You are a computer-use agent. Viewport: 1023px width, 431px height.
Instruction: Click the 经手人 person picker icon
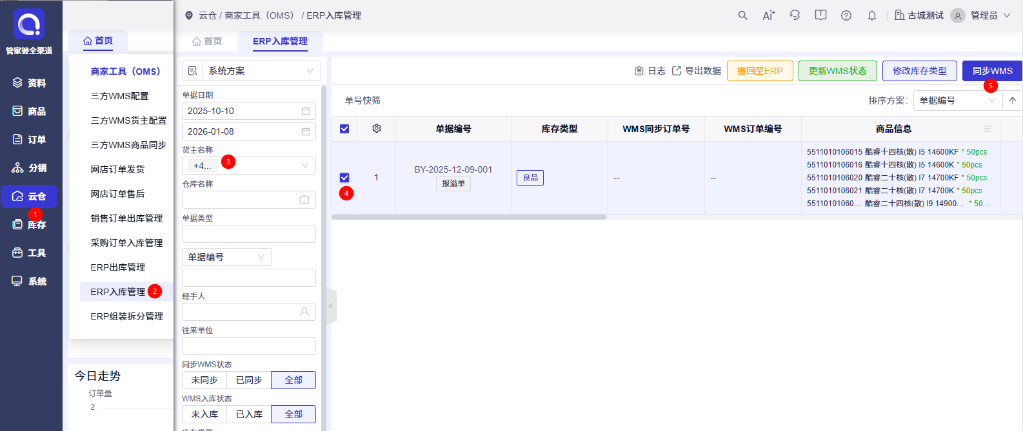[304, 312]
